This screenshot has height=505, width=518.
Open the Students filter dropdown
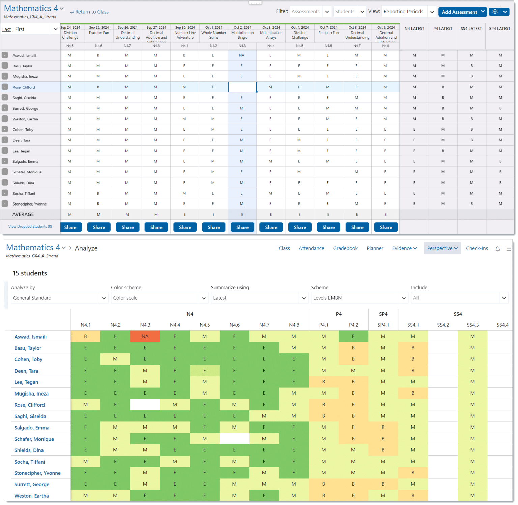point(362,11)
